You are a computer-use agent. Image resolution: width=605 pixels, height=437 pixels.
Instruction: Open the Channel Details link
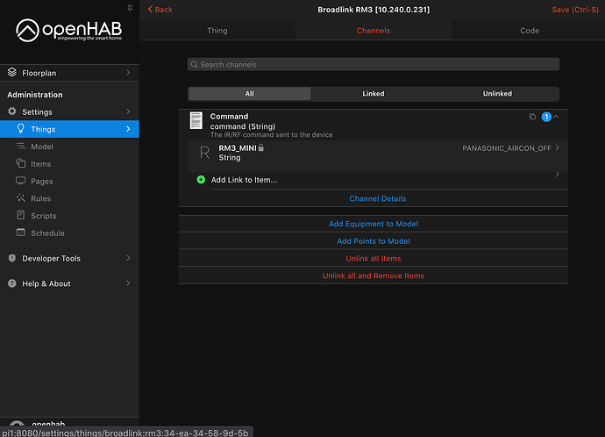pos(377,199)
